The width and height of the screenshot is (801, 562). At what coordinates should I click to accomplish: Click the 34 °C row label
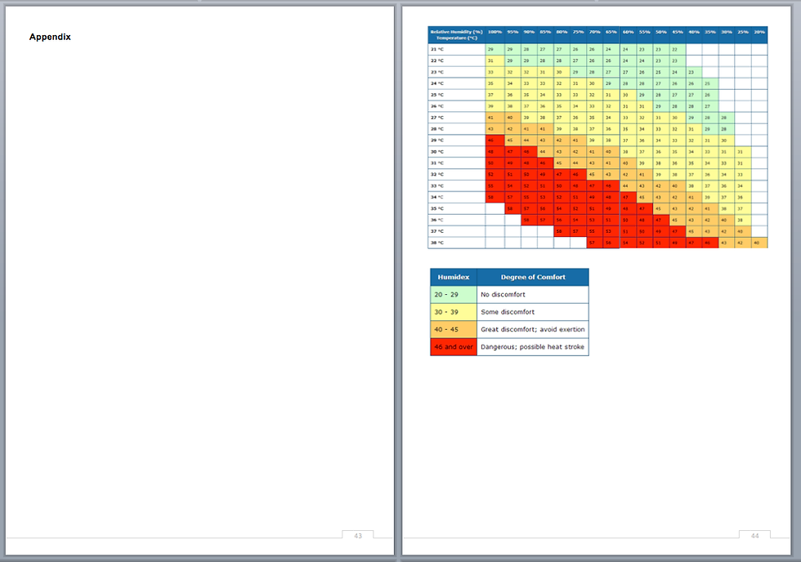tap(437, 197)
